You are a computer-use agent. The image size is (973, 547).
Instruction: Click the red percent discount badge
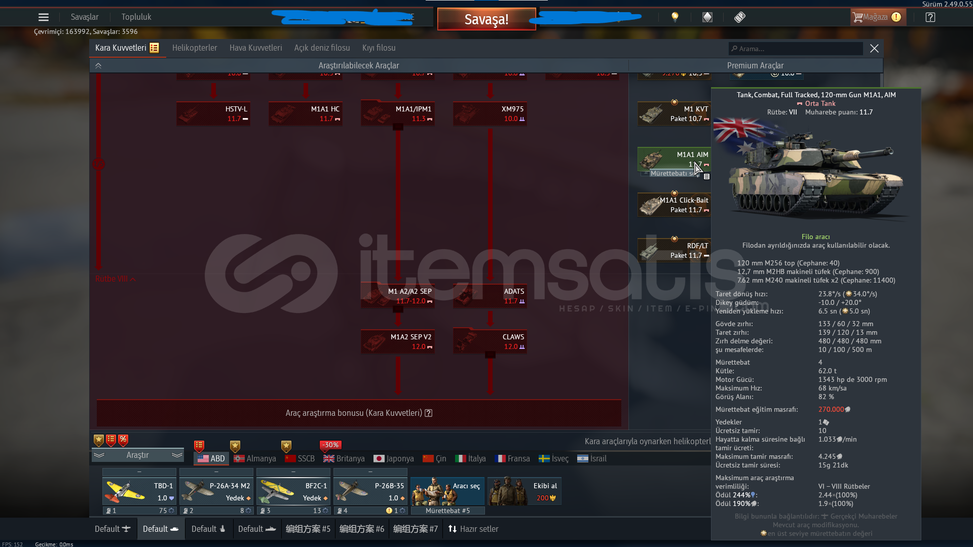point(123,440)
